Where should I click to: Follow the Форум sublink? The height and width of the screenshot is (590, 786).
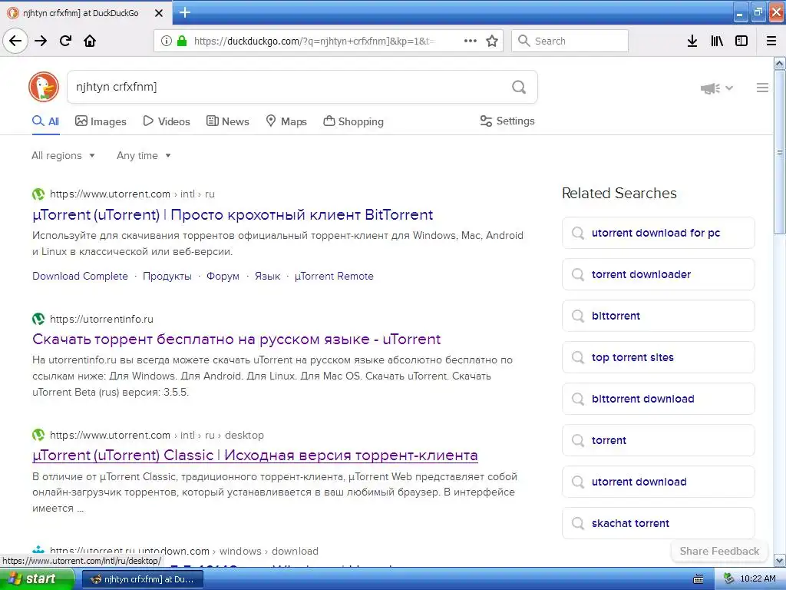[223, 276]
